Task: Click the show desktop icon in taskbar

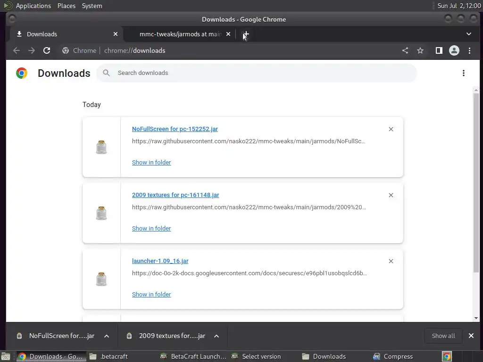Action: pyautogui.click(x=5, y=356)
